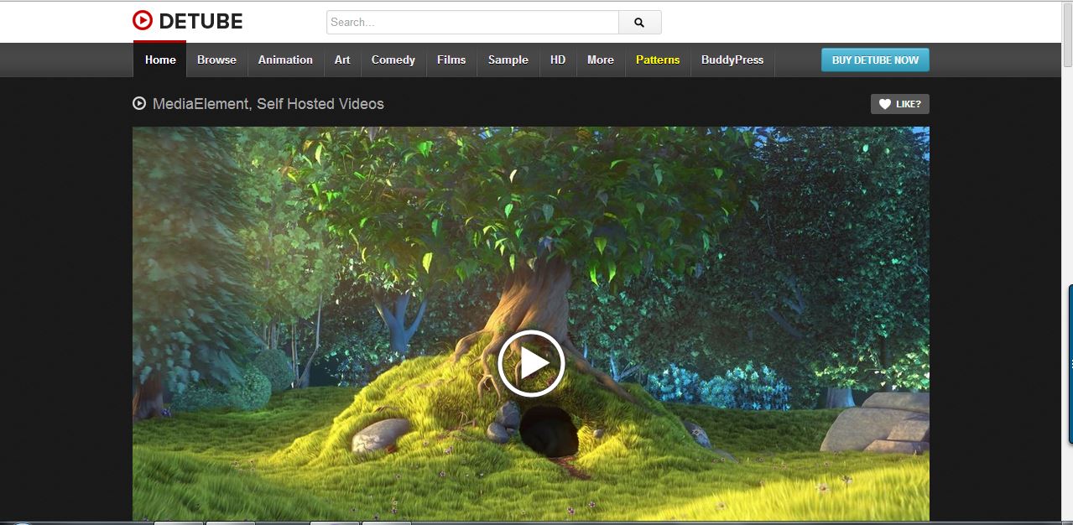Screen dimensions: 1073x525
Task: Click the DETUBE site title link
Action: (201, 21)
